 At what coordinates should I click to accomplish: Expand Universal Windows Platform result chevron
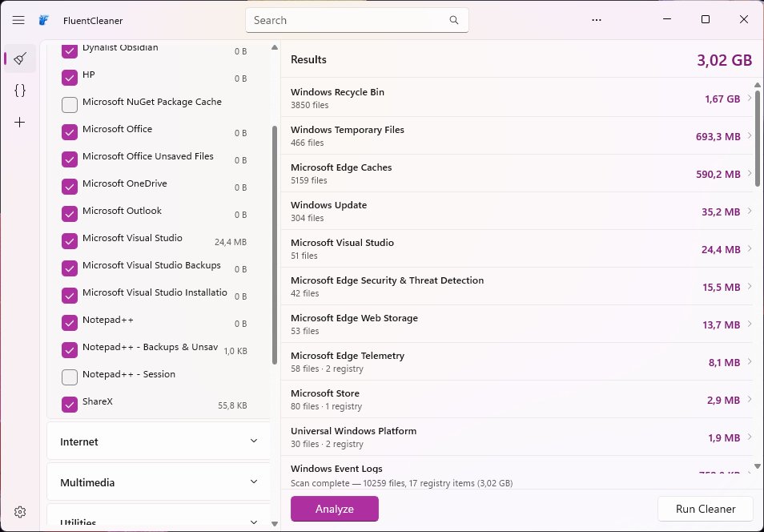point(750,437)
